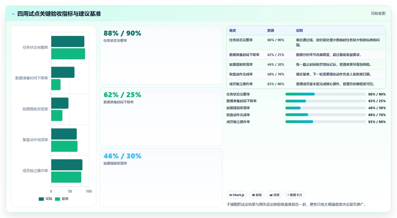Image resolution: width=397 pixels, height=218 pixels.
Task: Click the dark 实际 bar for 数据准备时间下降率
Action: (63, 72)
